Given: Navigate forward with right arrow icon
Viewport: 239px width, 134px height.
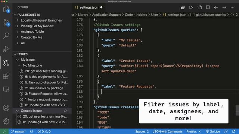Looking at the screenshot, I should coord(224,7).
